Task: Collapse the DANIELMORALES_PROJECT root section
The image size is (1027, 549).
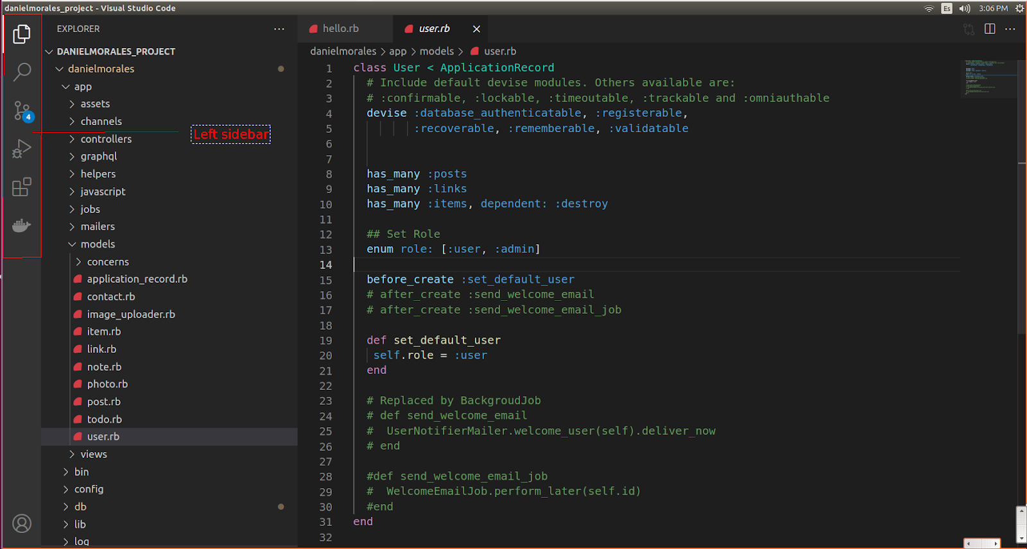Action: [116, 51]
